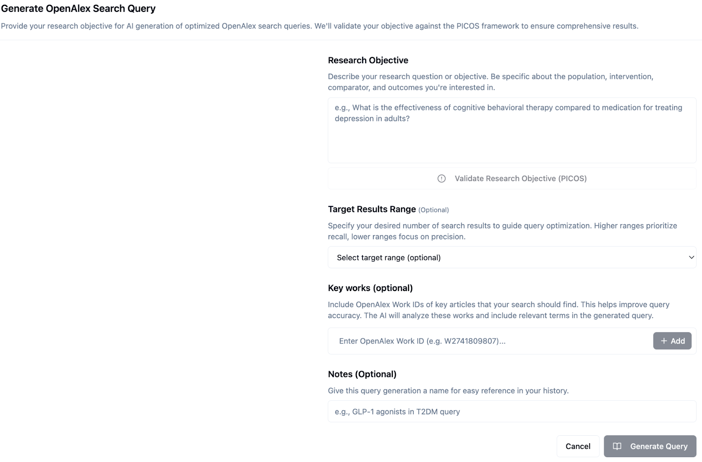Image resolution: width=702 pixels, height=462 pixels.
Task: Click the Generate OpenAlex Search Query page title
Action: coord(79,8)
